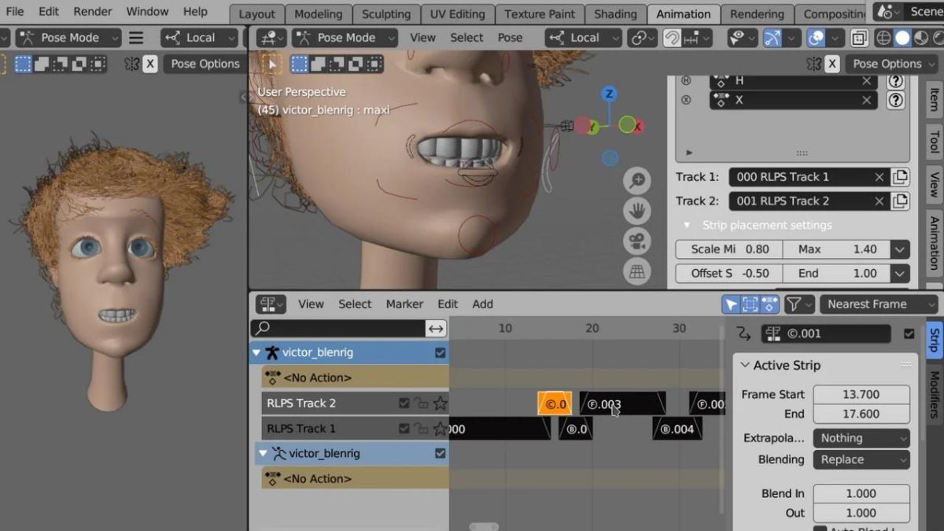Click the star icon on RLPS Track 2
The height and width of the screenshot is (531, 944).
coord(440,403)
